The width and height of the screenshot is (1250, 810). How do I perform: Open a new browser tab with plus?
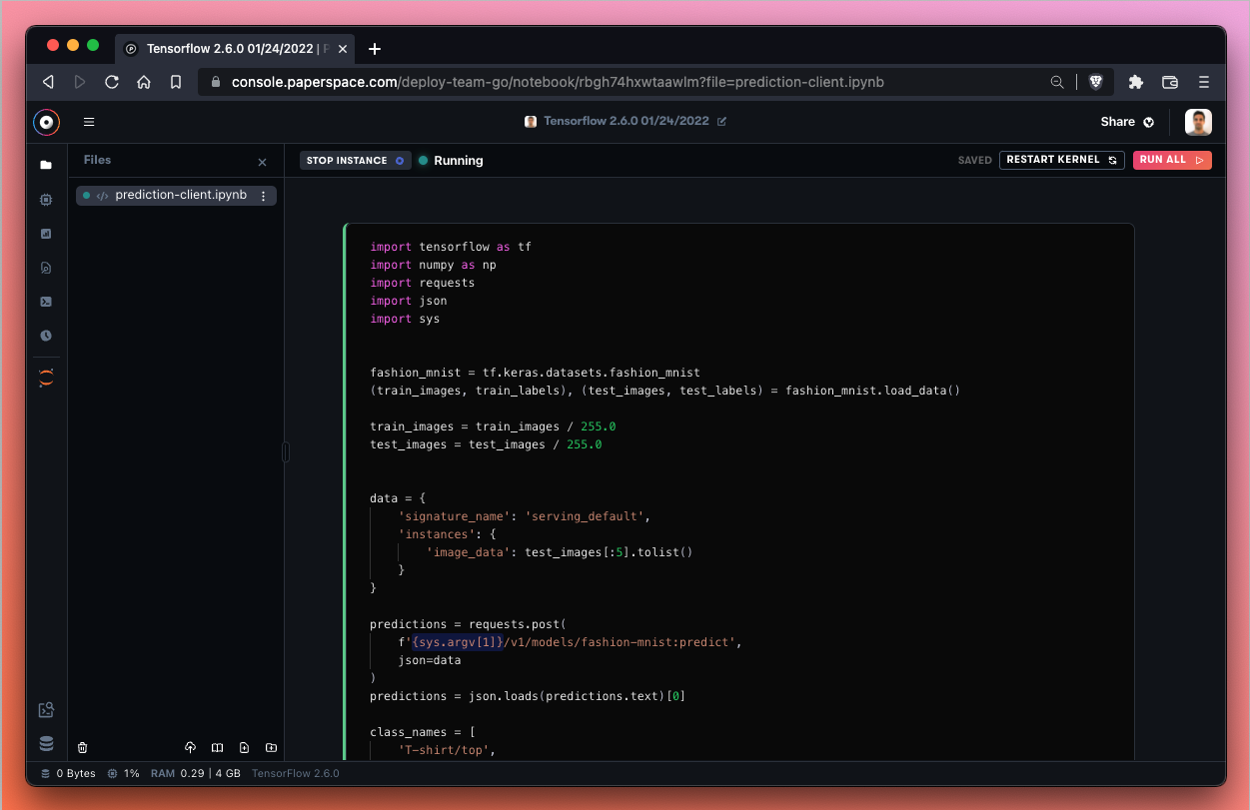(x=375, y=49)
